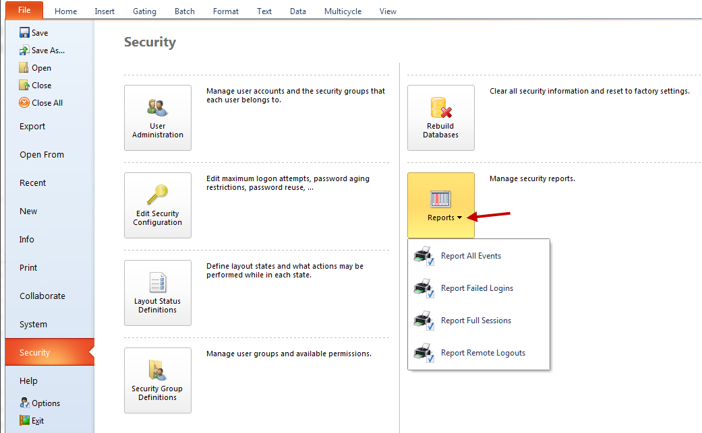Open the Collaborate backstage section
The height and width of the screenshot is (433, 702).
[x=42, y=296]
